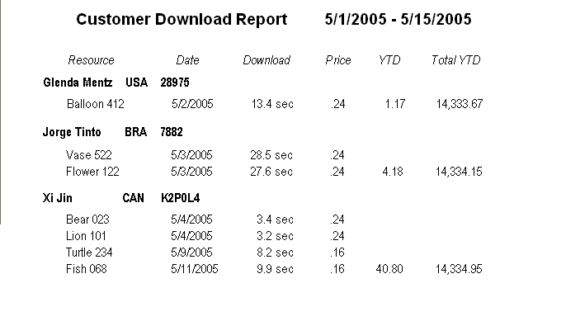Click the Fish 068 resource entry
The width and height of the screenshot is (566, 321).
tap(87, 269)
